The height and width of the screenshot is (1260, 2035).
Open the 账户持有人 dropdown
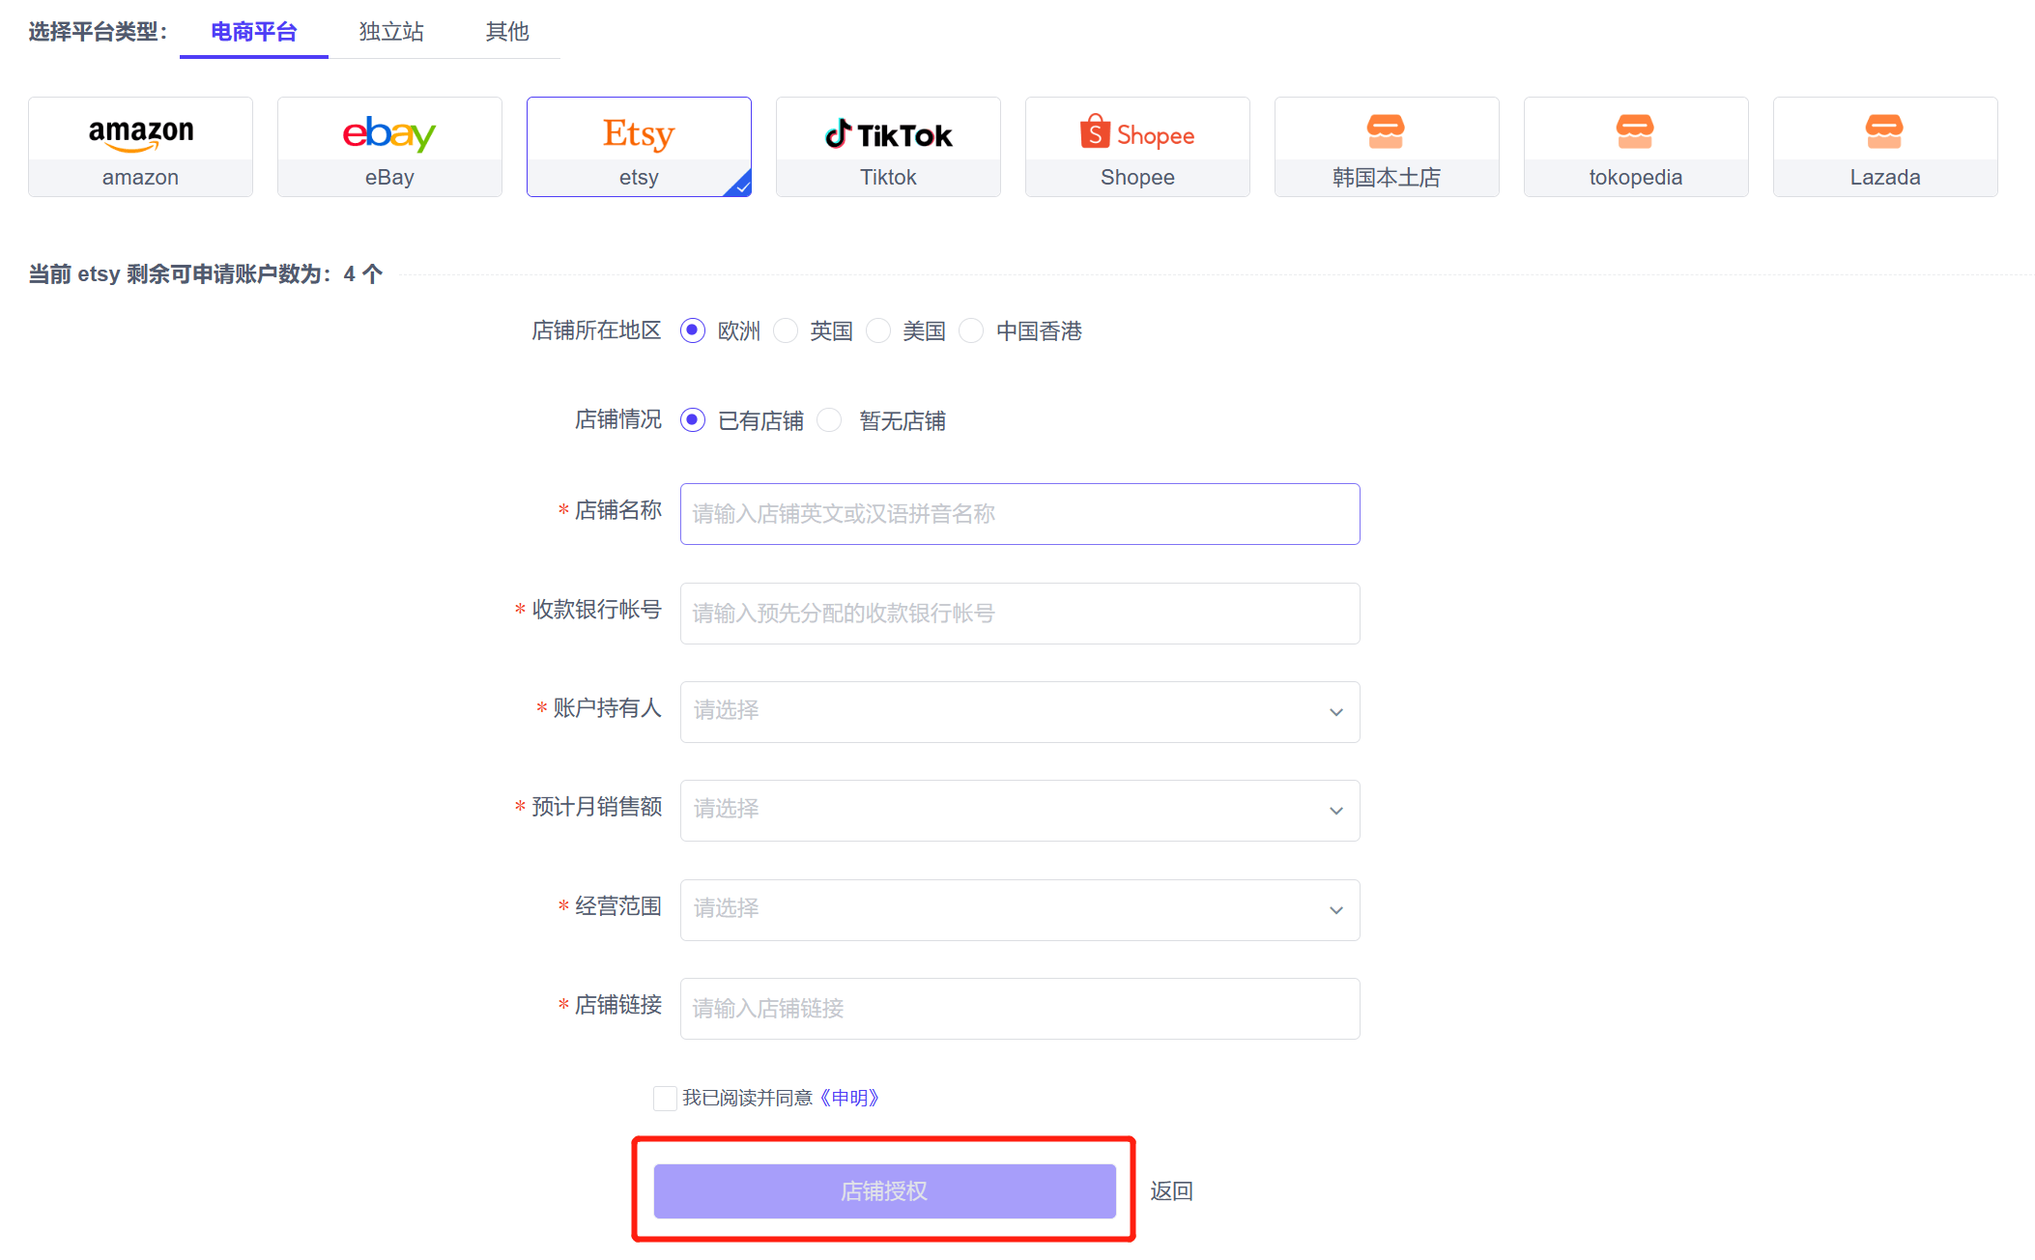pyautogui.click(x=1019, y=712)
